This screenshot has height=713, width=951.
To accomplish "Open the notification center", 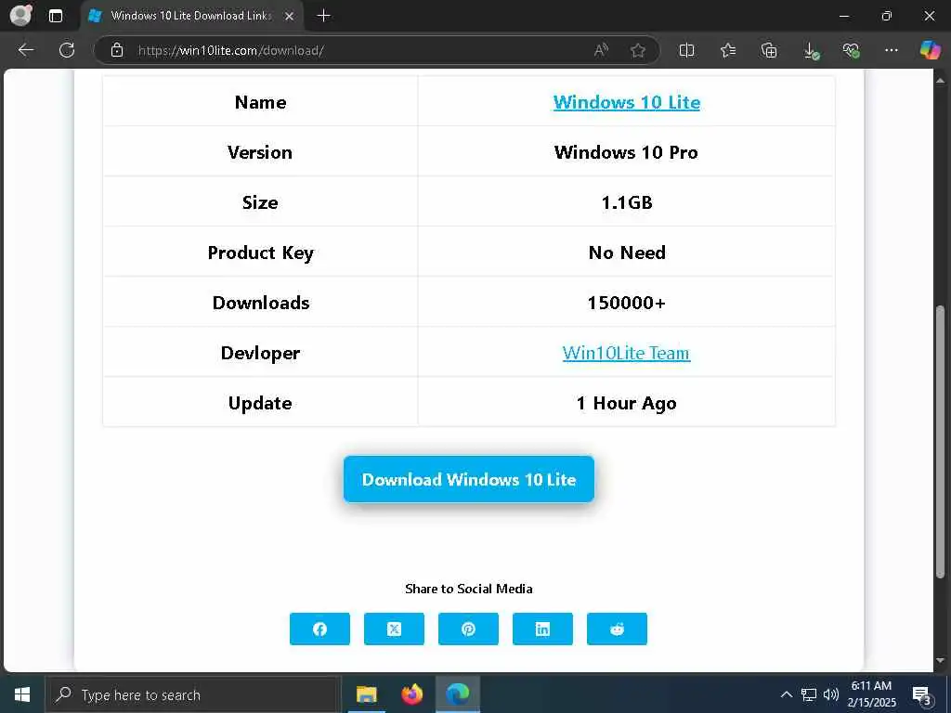I will click(x=921, y=694).
